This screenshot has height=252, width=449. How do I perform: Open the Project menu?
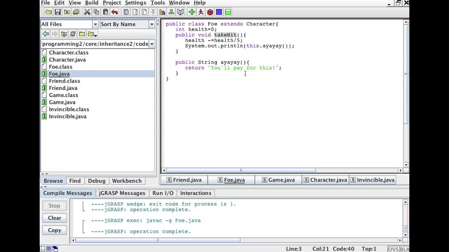click(x=112, y=3)
